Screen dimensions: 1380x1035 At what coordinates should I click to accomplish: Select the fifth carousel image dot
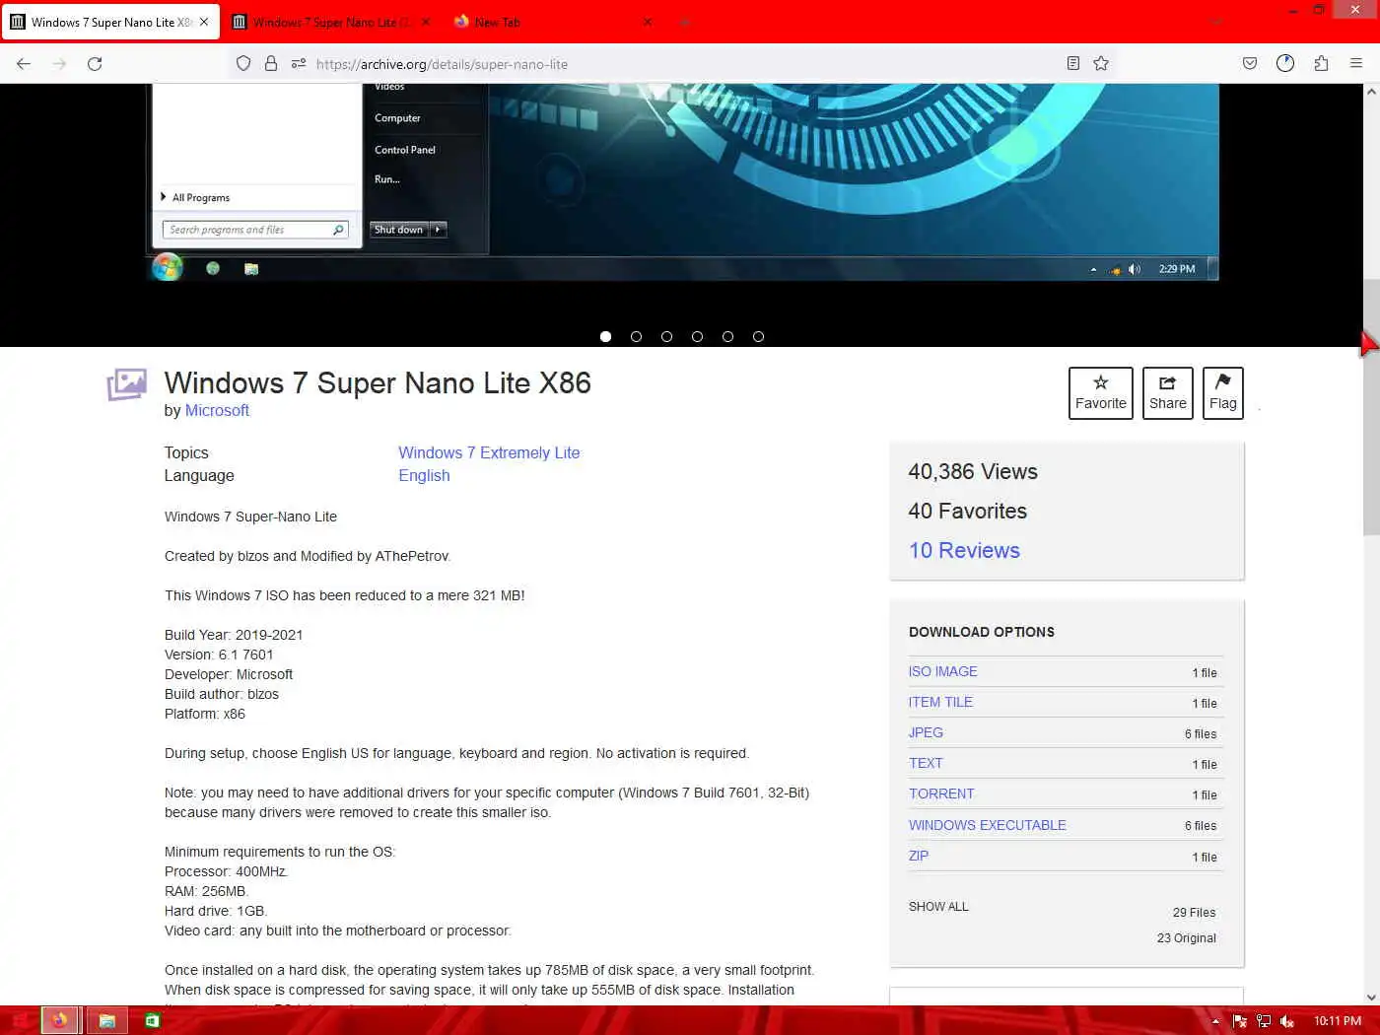(x=727, y=337)
